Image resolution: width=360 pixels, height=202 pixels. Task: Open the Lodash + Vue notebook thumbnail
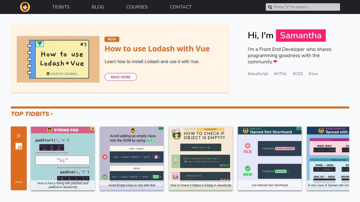58,59
